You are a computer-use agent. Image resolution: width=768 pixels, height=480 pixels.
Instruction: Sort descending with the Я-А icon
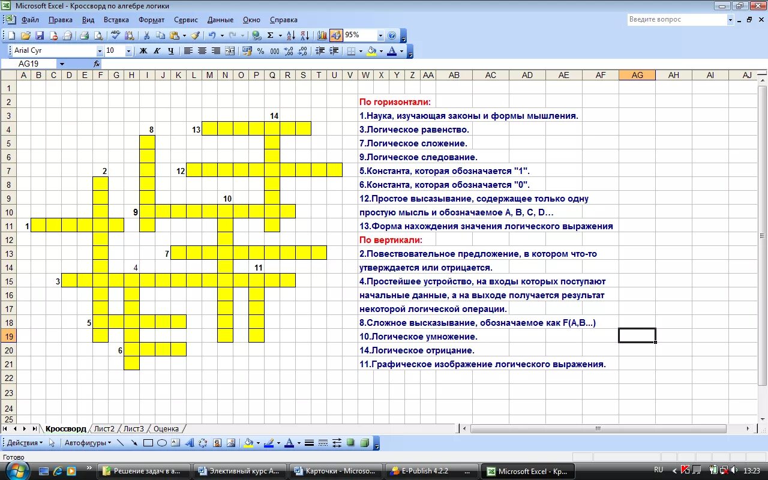point(305,35)
